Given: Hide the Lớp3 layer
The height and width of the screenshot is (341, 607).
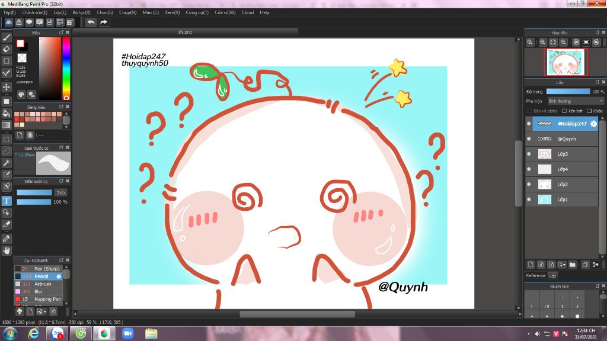Looking at the screenshot, I should (529, 154).
